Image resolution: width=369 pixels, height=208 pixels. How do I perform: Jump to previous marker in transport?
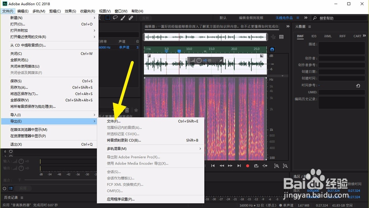(x=213, y=166)
